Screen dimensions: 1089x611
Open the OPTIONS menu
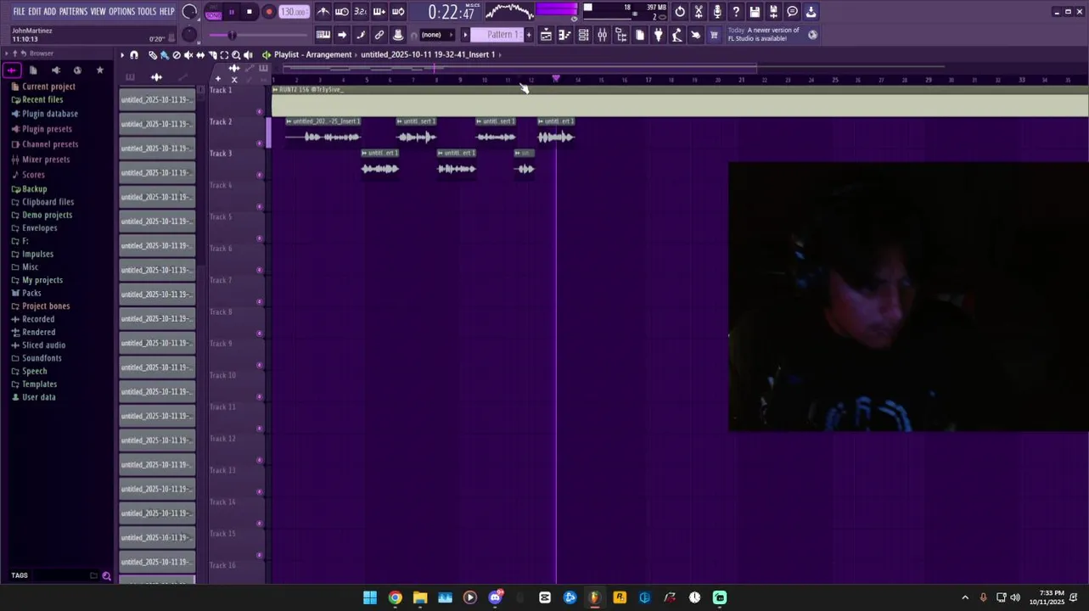121,11
